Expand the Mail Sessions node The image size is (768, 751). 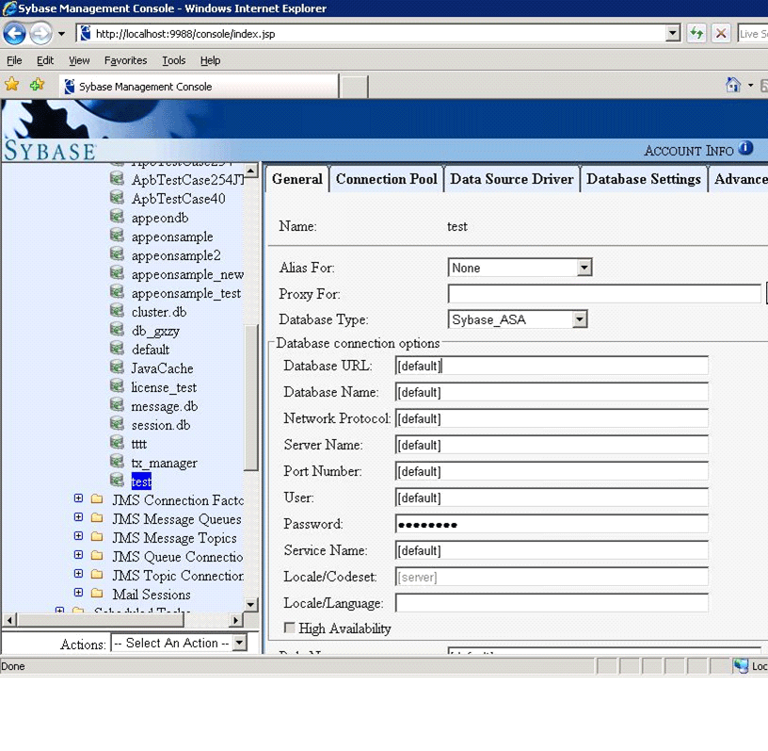(x=78, y=593)
